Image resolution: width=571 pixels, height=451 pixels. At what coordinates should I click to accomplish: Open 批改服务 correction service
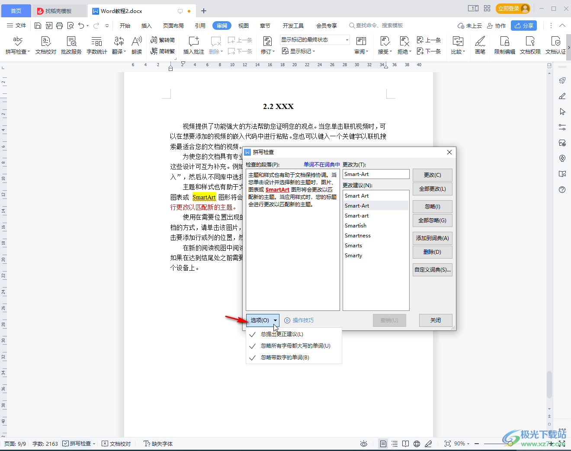pos(71,45)
